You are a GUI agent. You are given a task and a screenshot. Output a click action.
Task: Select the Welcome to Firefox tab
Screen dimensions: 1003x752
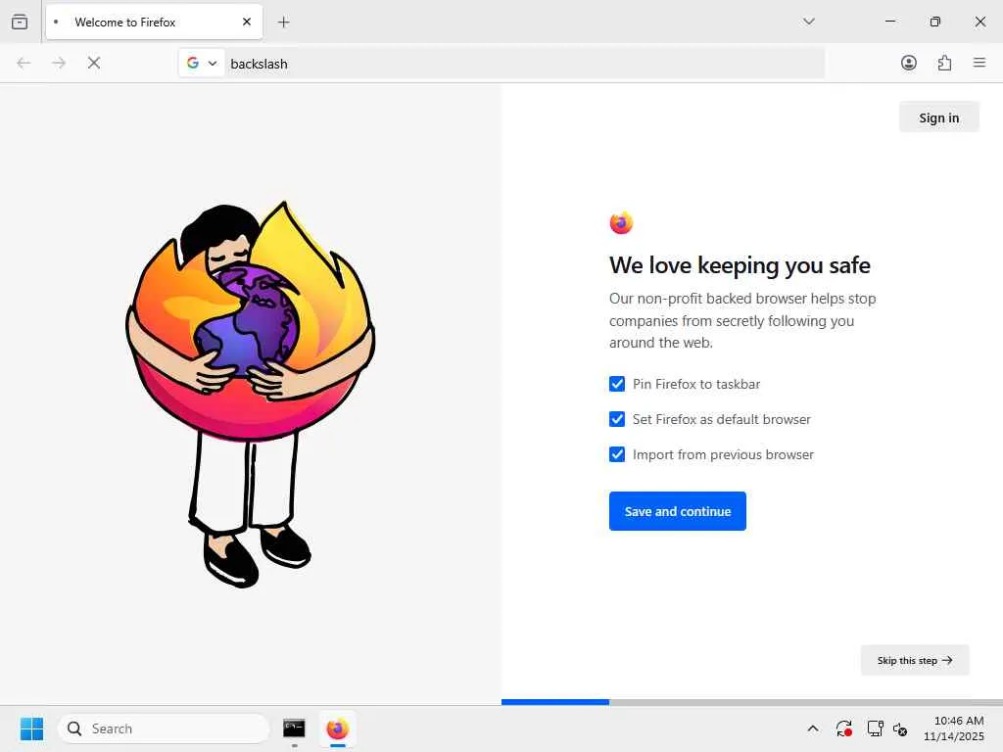(154, 23)
